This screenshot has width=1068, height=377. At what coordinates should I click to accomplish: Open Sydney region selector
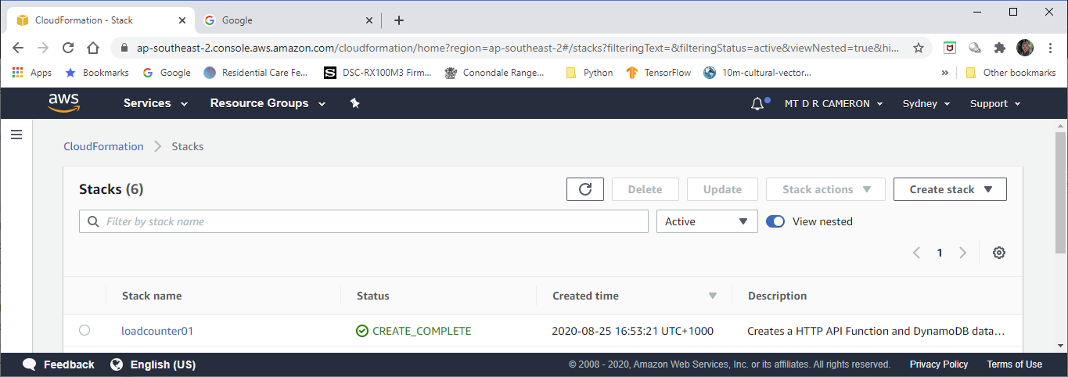coord(926,103)
